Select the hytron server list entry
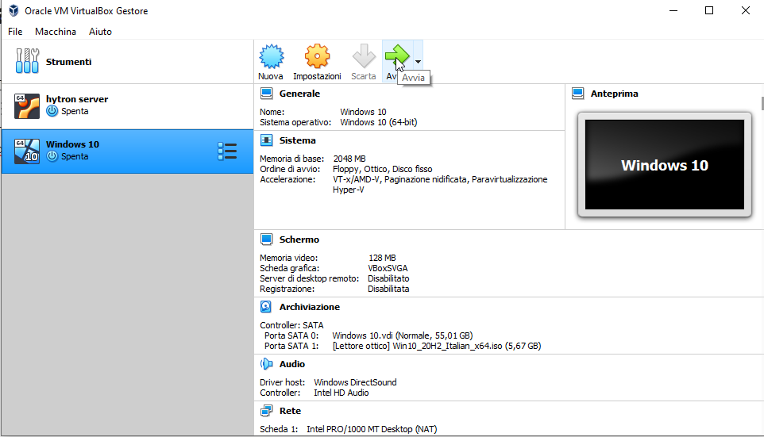The width and height of the screenshot is (764, 437). (127, 106)
